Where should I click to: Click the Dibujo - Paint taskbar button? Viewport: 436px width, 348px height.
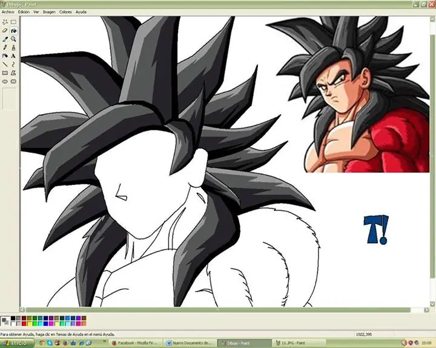coord(245,343)
